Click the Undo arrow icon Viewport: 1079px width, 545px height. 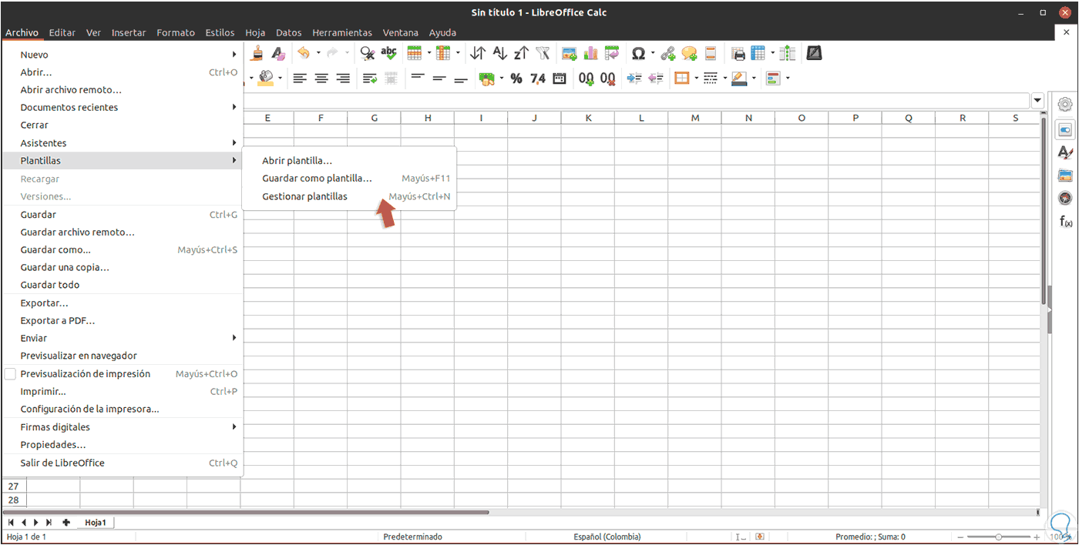(304, 53)
